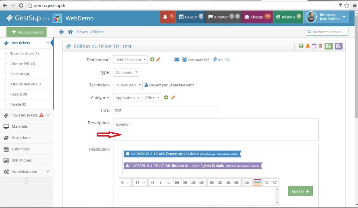The height and width of the screenshot is (208, 358).
Task: Open the A traiter tab
Action: click(224, 17)
